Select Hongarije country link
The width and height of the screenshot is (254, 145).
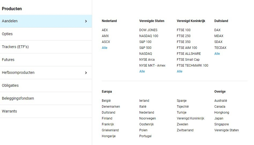[x=109, y=136]
